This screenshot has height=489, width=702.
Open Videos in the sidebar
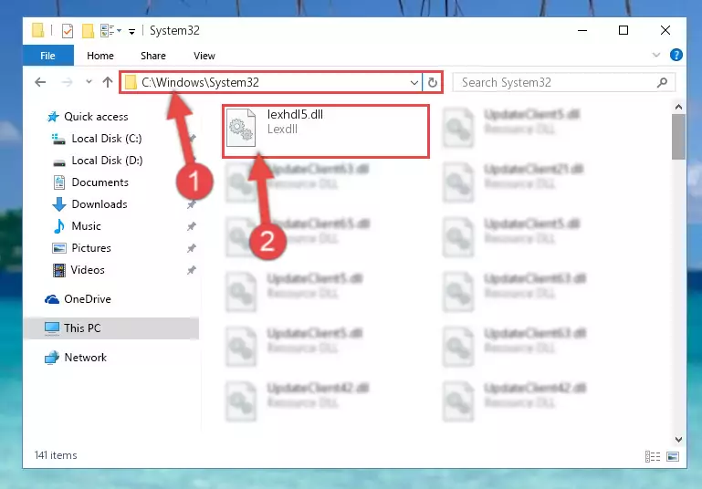coord(88,270)
